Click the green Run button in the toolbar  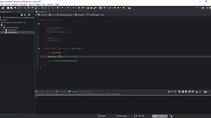click(58, 8)
